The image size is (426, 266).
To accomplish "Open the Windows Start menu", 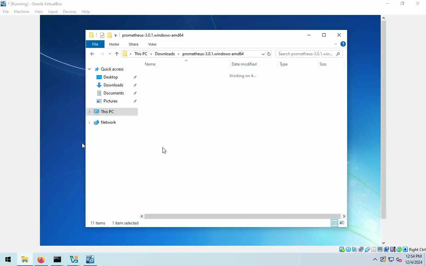I will [8, 259].
